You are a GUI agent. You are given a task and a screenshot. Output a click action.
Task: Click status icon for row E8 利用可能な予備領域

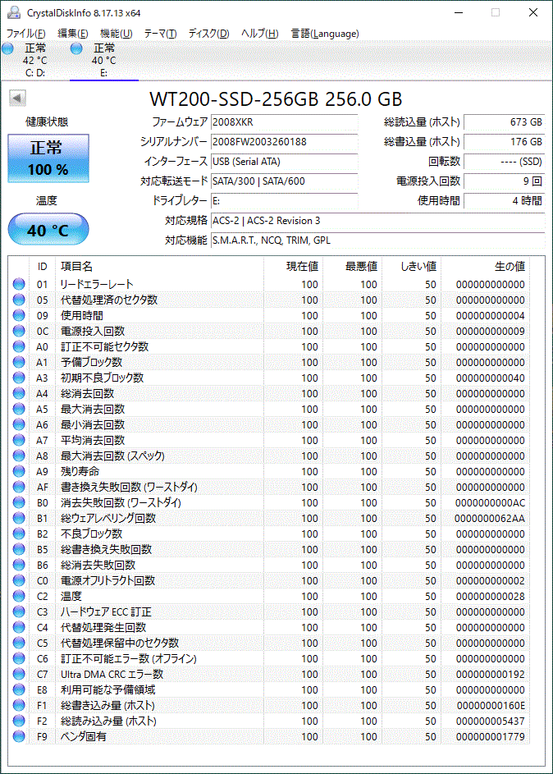(x=19, y=689)
